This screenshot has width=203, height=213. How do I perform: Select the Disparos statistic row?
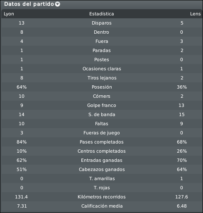[x=102, y=23]
